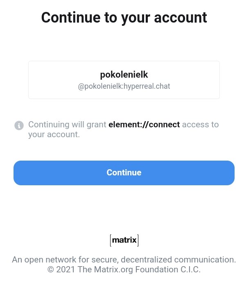Image resolution: width=244 pixels, height=290 pixels.
Task: Click the @pokolenielk:hyperreal.chat user ID
Action: 124,86
